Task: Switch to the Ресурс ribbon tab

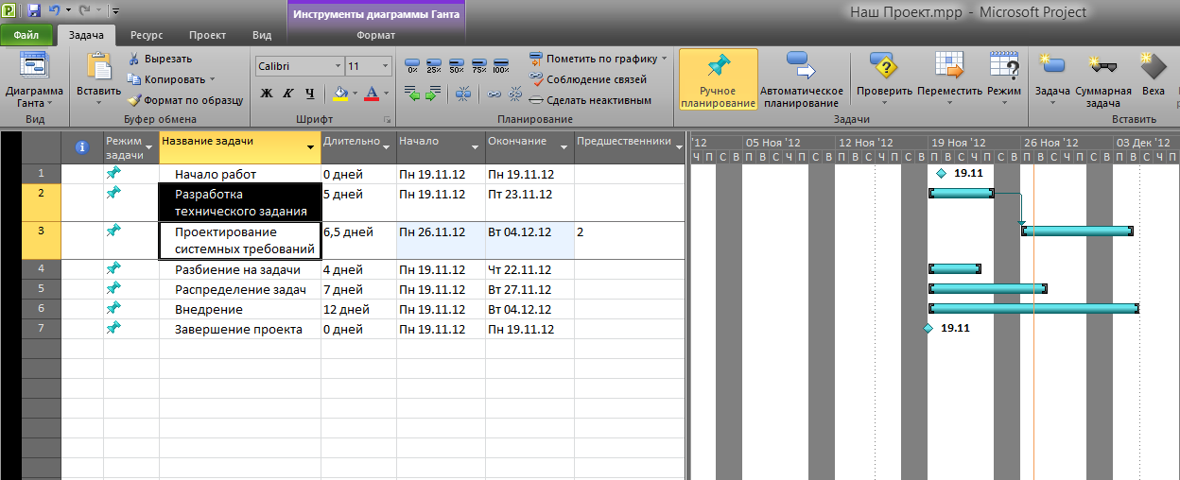Action: pos(147,35)
